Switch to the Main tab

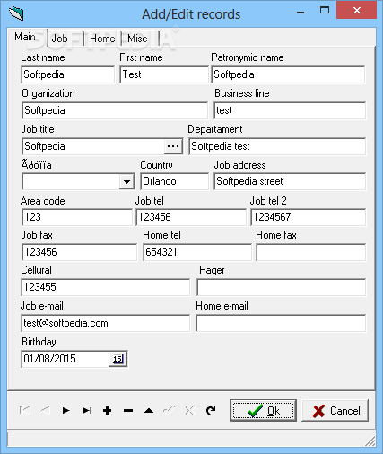(x=26, y=37)
